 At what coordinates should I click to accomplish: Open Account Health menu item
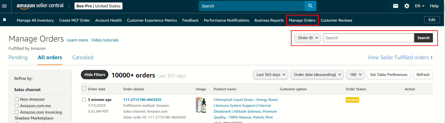[108, 20]
